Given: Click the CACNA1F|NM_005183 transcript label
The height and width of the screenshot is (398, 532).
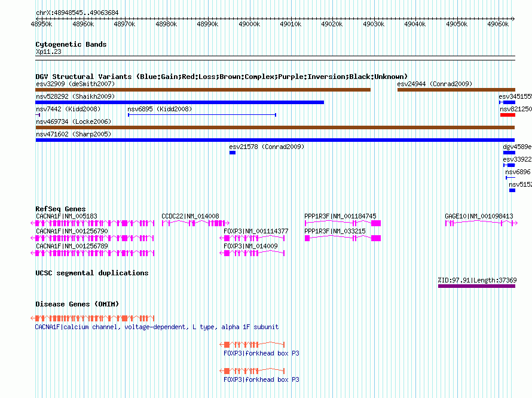Looking at the screenshot, I should click(x=66, y=216).
